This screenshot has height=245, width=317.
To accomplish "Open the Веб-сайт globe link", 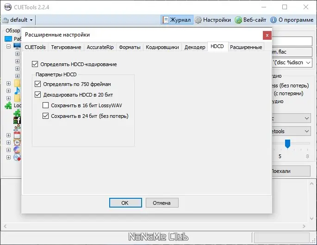I will pos(250,20).
